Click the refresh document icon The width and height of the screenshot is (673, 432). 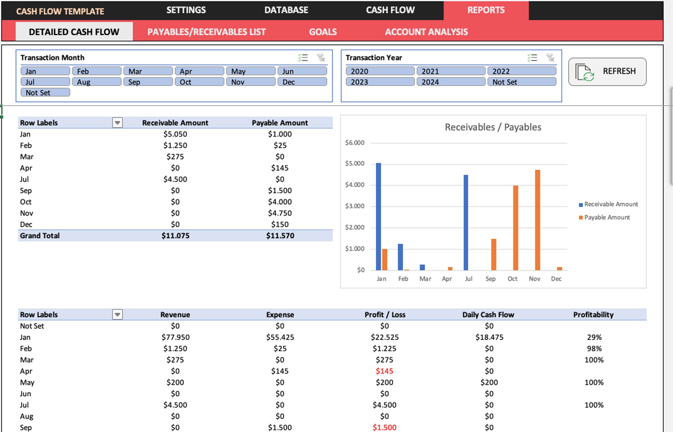(x=585, y=72)
